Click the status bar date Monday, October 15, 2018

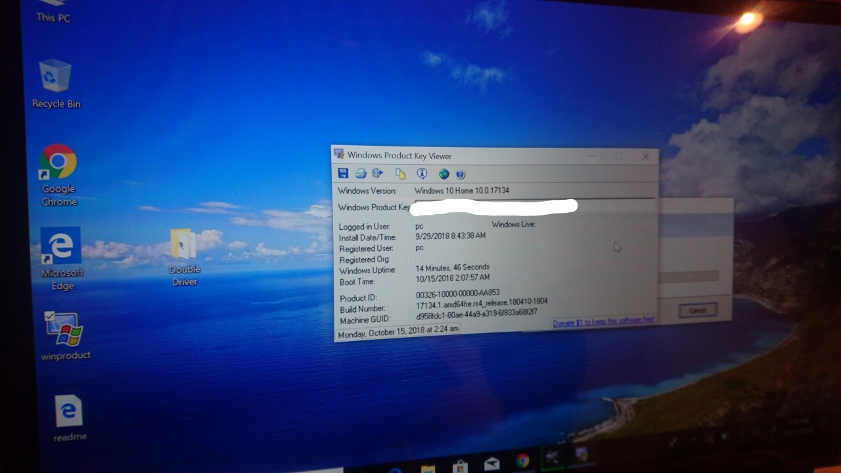[x=398, y=331]
